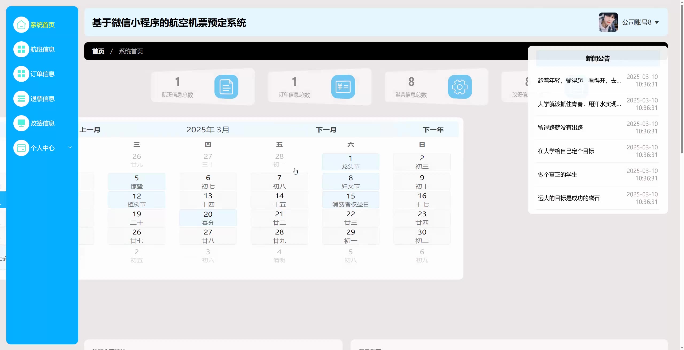Jump to next year with 下一年

[x=433, y=130]
